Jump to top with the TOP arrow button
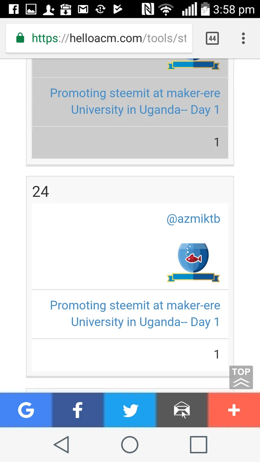 241,378
